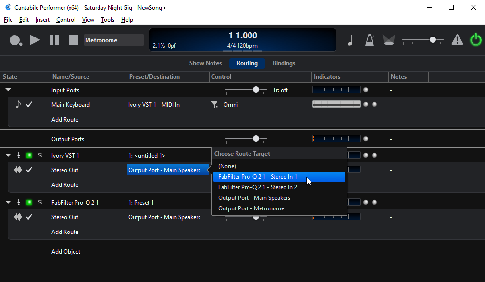Click the MIDI note icon on Main Keyboard route

pos(18,105)
